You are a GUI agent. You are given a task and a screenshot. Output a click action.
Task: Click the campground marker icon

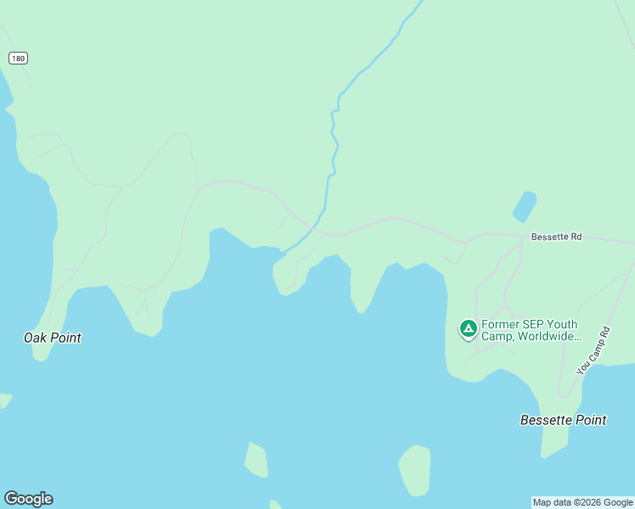tap(469, 328)
